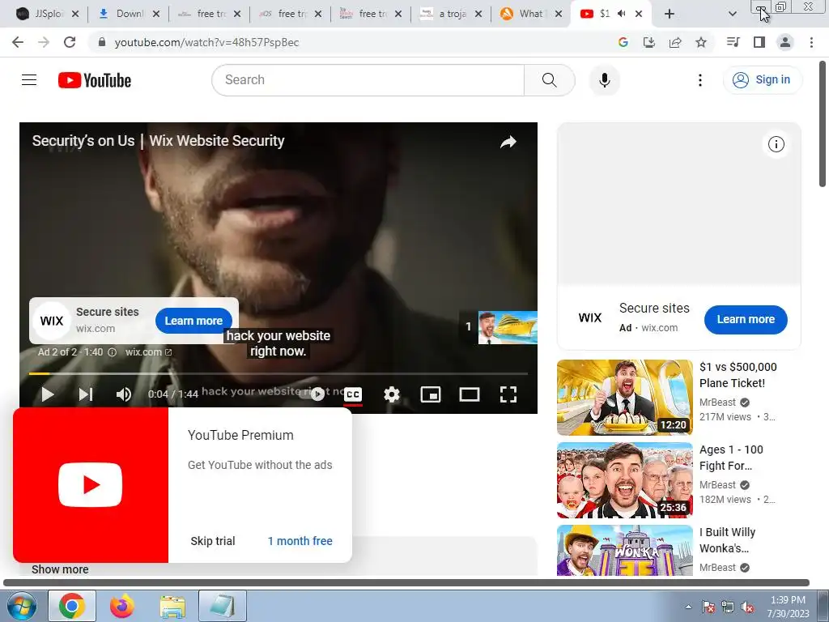Mute the video player volume

123,394
